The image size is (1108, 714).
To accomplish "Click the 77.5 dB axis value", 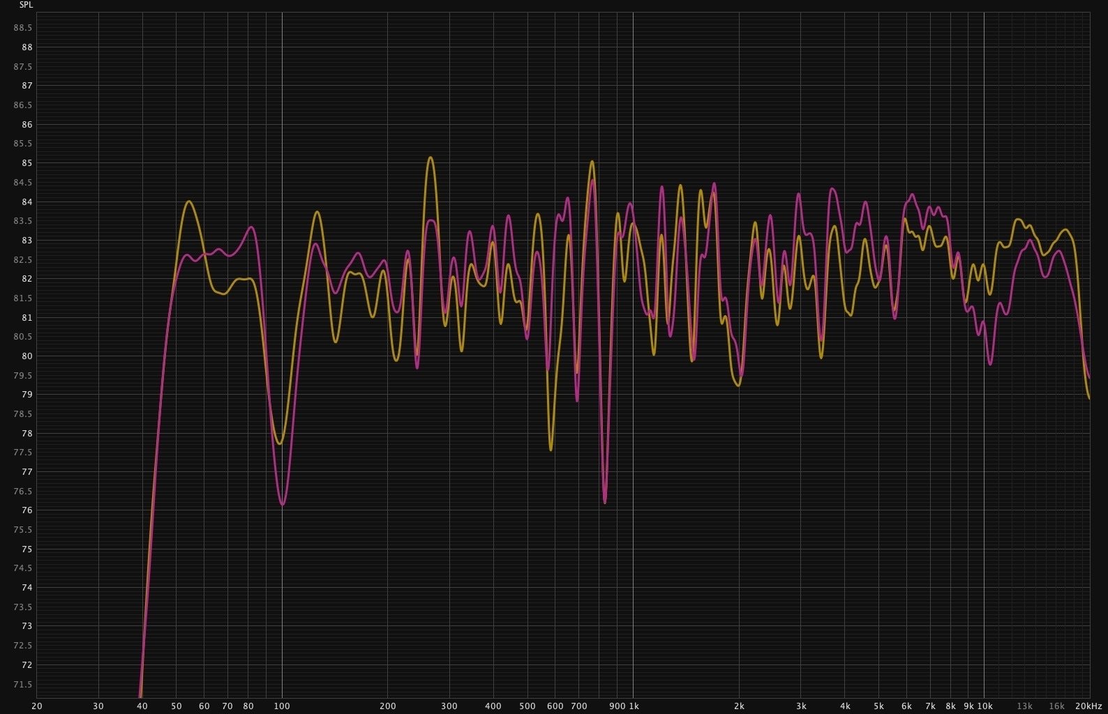I will coord(23,453).
